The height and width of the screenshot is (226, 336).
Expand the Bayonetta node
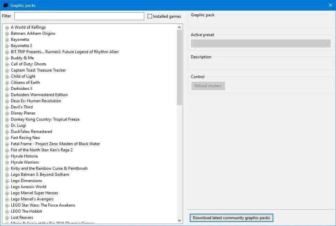[x=7, y=40]
